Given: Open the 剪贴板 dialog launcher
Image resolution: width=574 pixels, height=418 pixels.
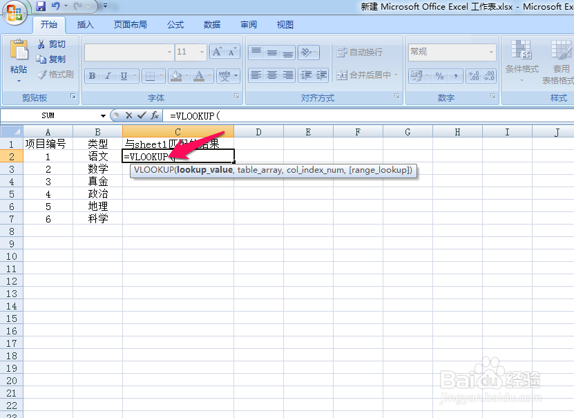Looking at the screenshot, I should click(73, 96).
